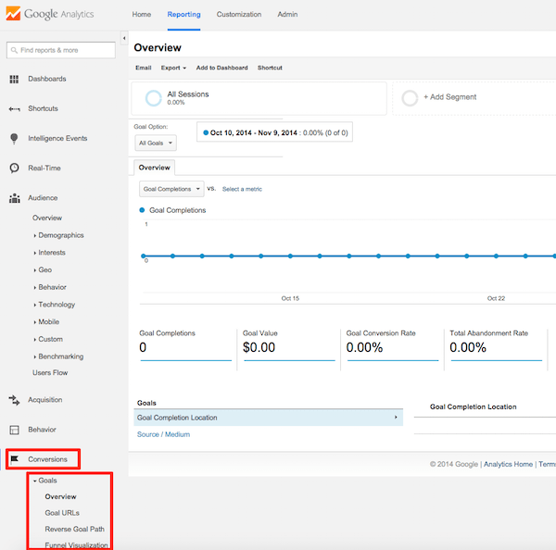Switch to the Customization tab
This screenshot has width=556, height=550.
tap(238, 15)
